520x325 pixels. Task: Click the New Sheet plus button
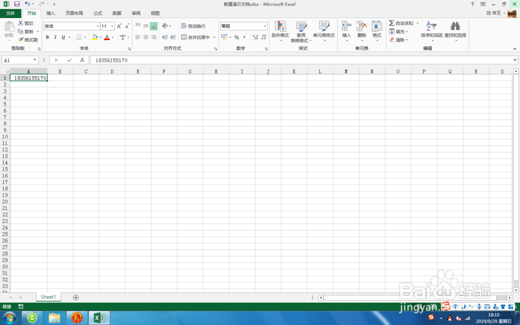pos(76,297)
